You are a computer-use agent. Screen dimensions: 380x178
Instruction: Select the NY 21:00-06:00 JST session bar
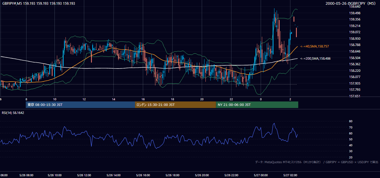pos(257,105)
